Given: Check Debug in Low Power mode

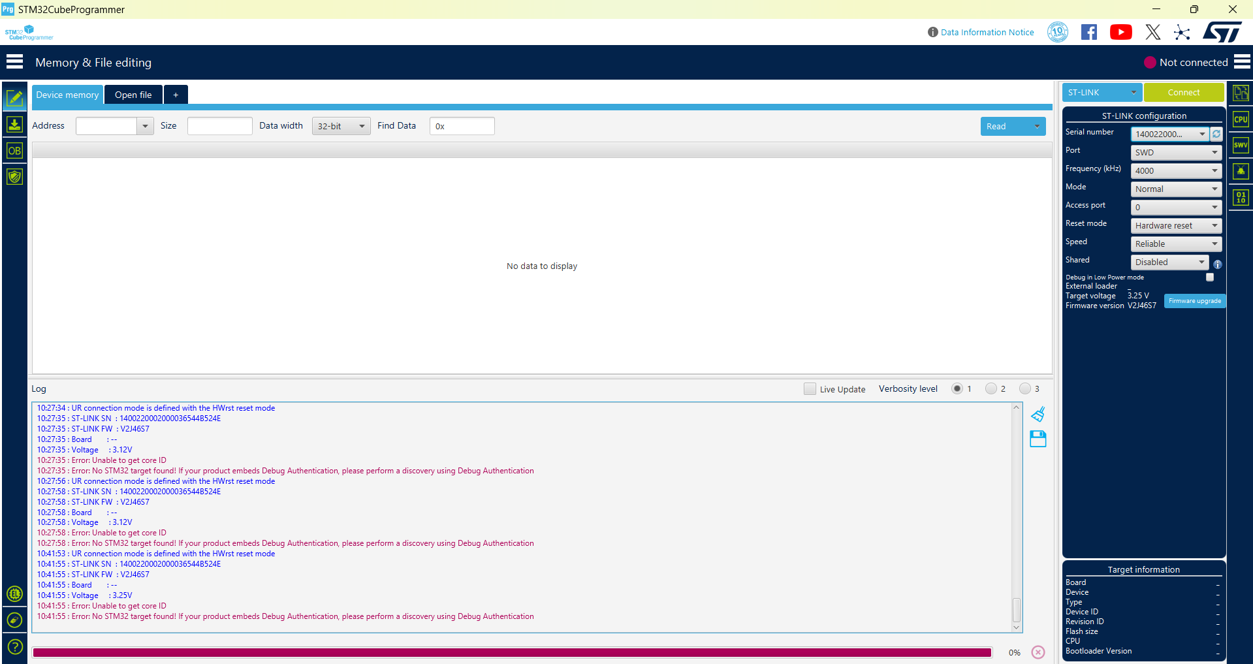Looking at the screenshot, I should (1209, 277).
